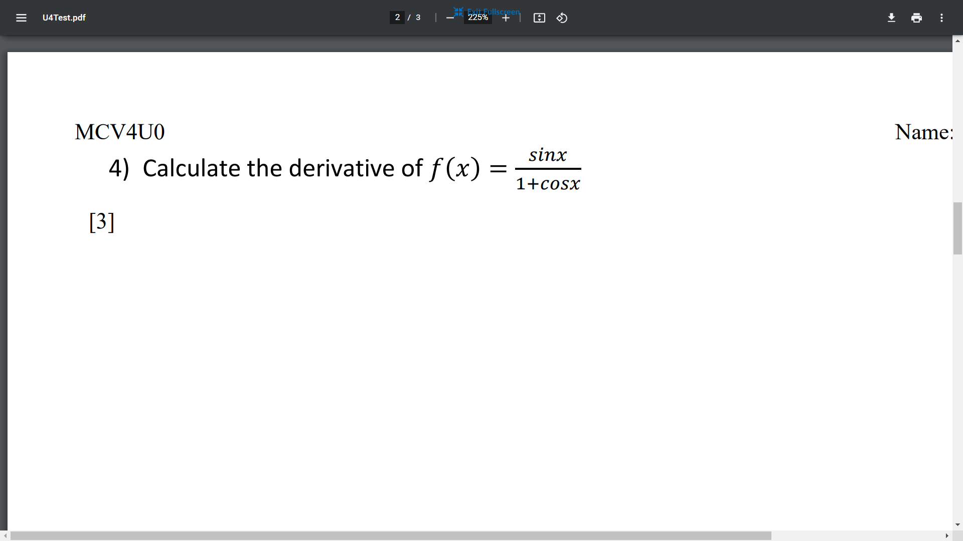The height and width of the screenshot is (541, 963).
Task: Open the more options menu
Action: click(941, 18)
